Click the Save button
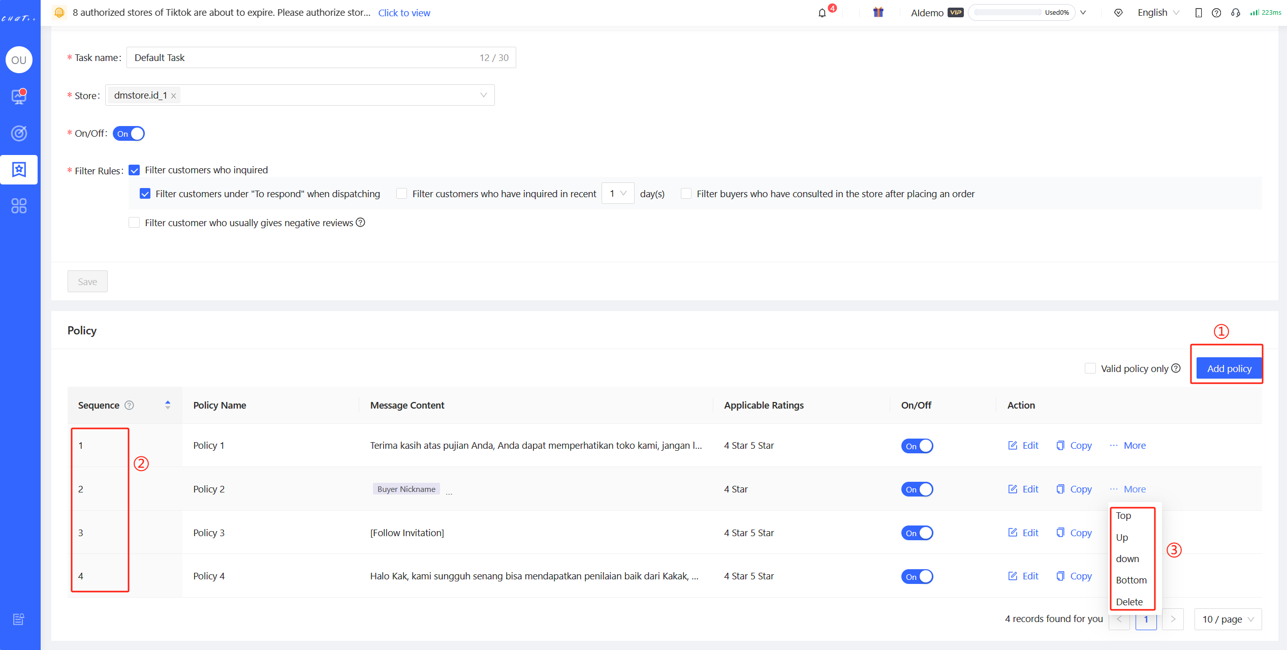Viewport: 1287px width, 650px height. tap(87, 282)
